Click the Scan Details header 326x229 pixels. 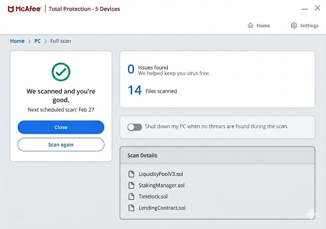pos(217,155)
